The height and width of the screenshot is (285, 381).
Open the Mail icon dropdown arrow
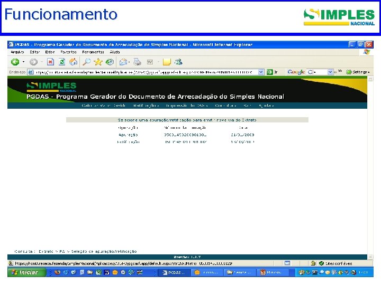pyautogui.click(x=129, y=62)
